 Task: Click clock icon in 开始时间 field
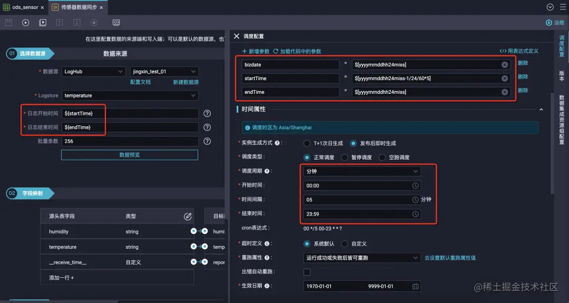click(x=415, y=185)
